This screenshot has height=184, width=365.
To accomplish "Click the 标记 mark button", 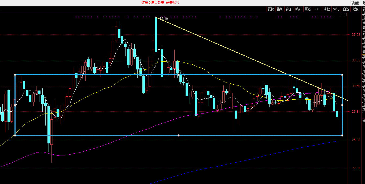I will coord(336,9).
